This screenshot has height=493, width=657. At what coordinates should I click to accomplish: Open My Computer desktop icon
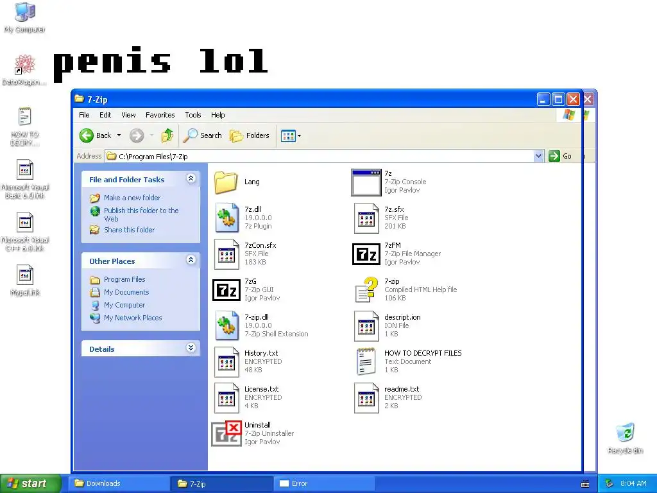25,17
